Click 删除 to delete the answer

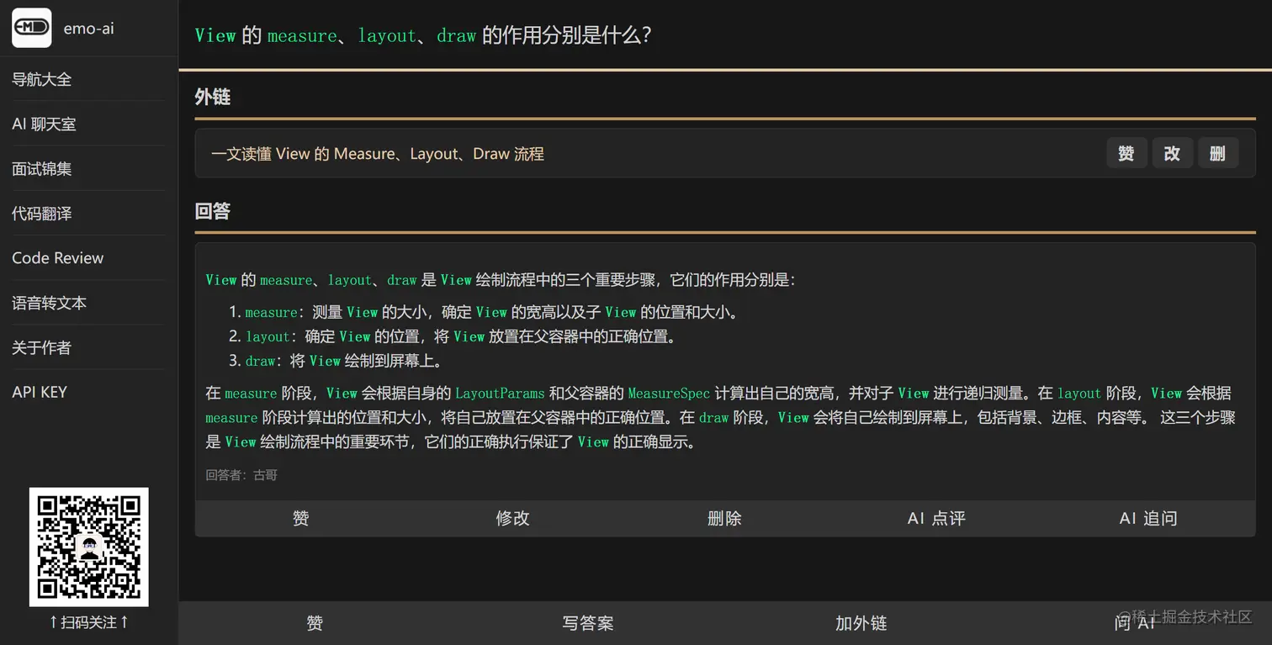pyautogui.click(x=725, y=518)
